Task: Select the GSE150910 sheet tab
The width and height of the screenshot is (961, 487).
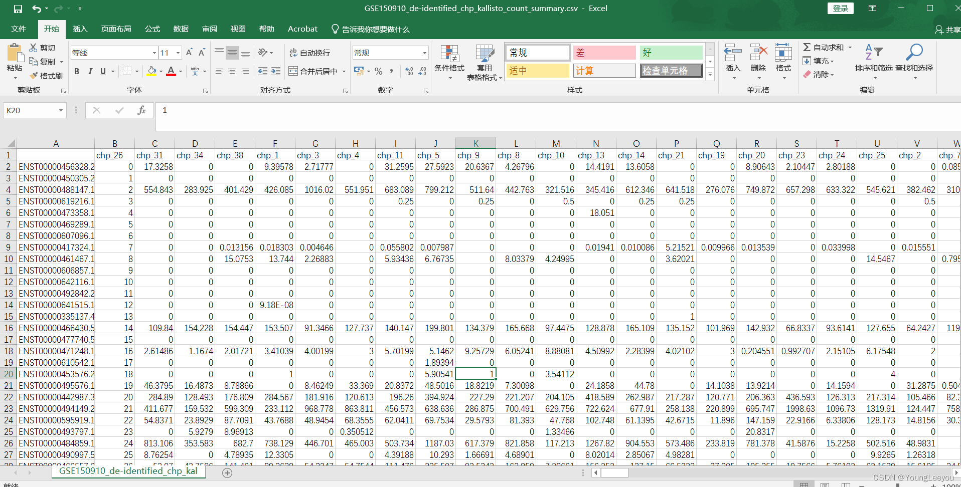Action: coord(128,471)
